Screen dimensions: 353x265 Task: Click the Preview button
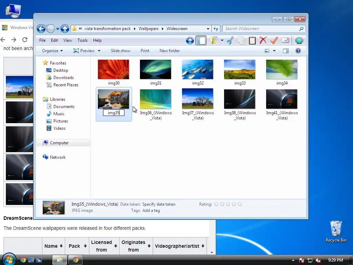pos(84,51)
